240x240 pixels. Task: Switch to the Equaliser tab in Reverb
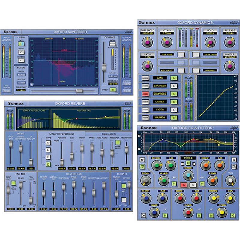click(109, 134)
